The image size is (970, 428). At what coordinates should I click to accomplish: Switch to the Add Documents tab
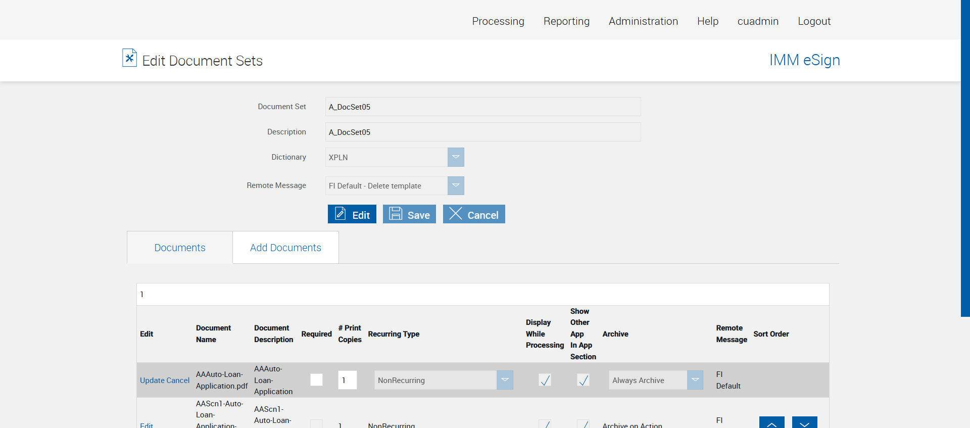285,248
